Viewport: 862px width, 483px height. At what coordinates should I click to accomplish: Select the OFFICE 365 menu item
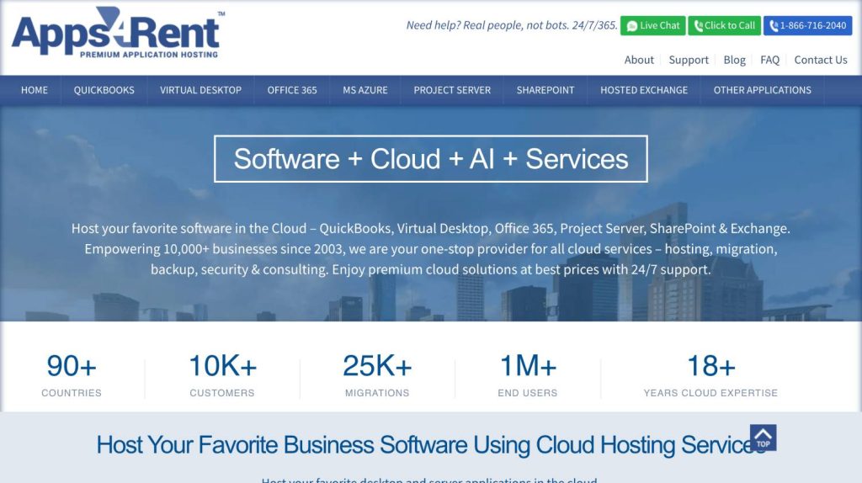pyautogui.click(x=292, y=90)
